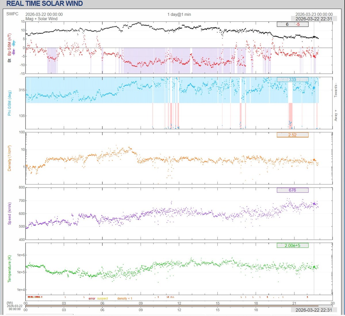Click the red Bz value -5 readout
The width and height of the screenshot is (345, 316).
point(298,24)
